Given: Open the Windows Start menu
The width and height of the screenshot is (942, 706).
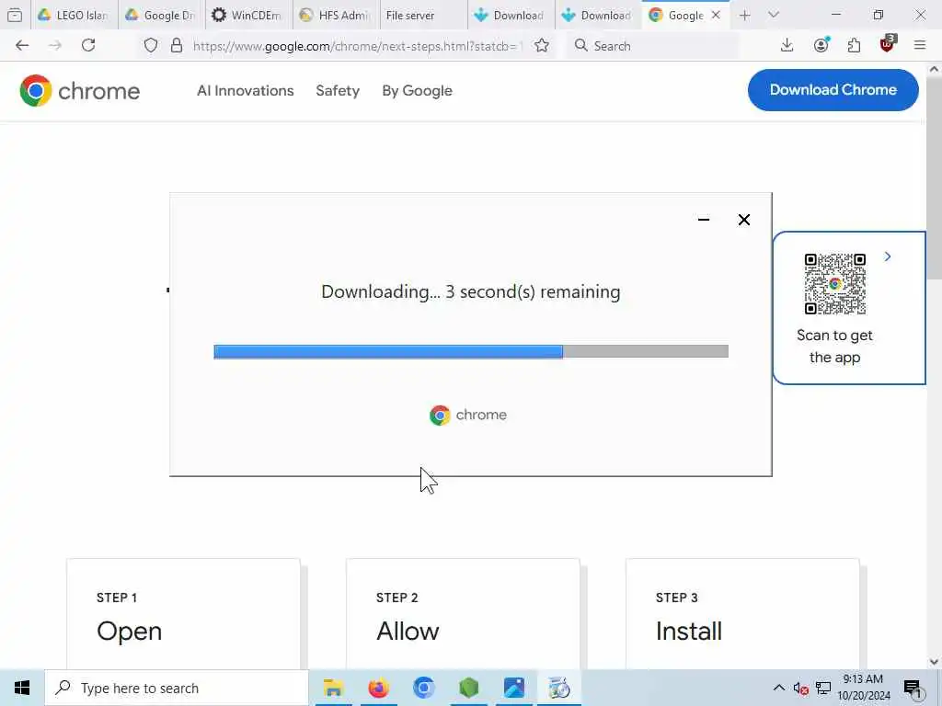Looking at the screenshot, I should coord(22,688).
